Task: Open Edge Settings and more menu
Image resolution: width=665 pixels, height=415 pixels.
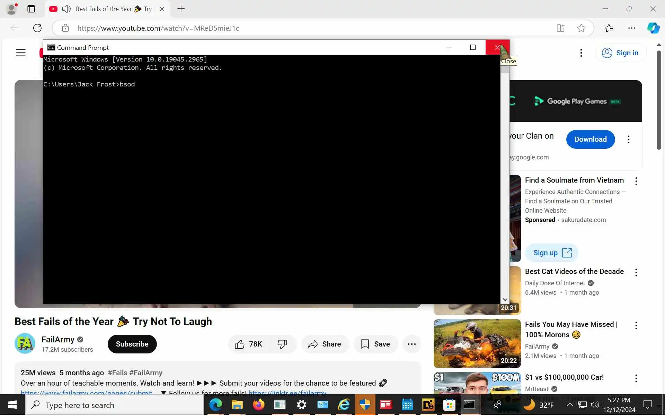Action: (631, 28)
